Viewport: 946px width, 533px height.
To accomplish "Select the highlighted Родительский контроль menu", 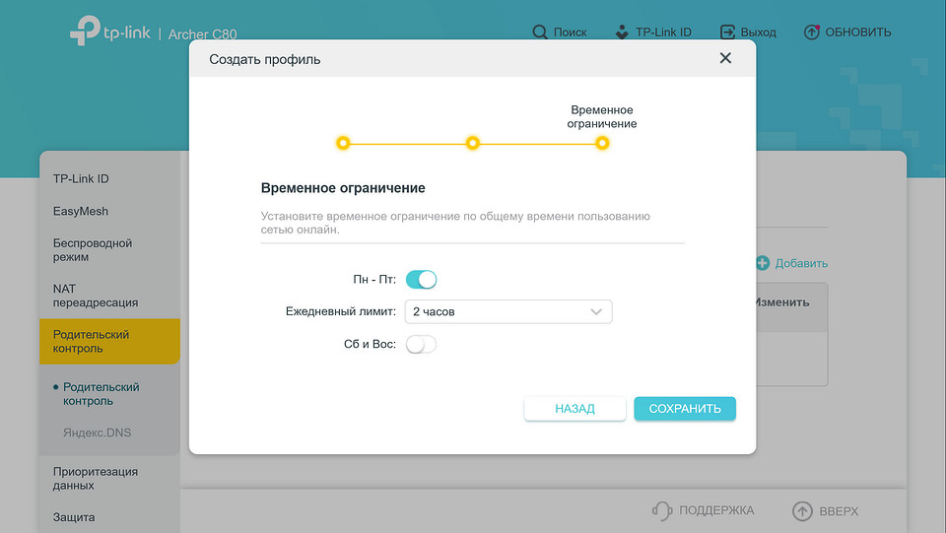I will point(109,341).
